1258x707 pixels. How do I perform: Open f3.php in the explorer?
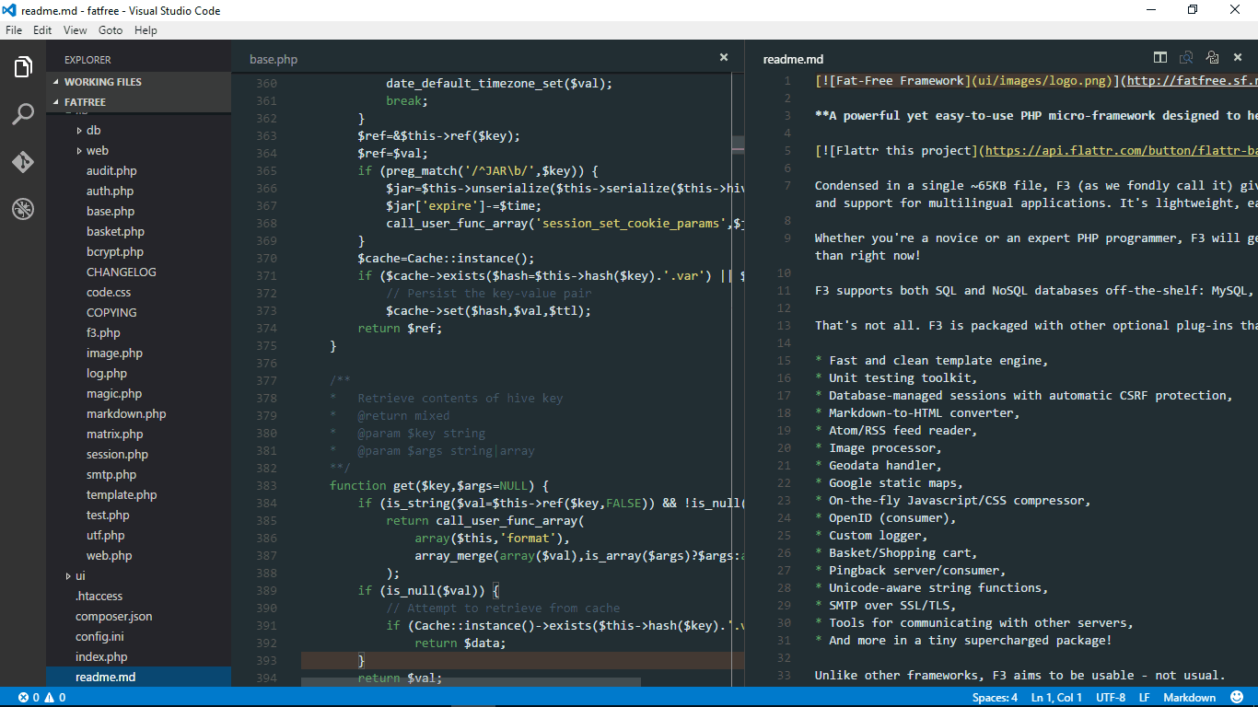coord(103,333)
